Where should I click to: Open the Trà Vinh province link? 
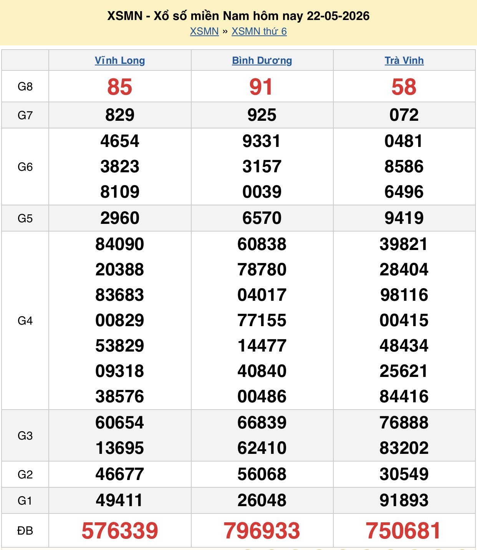pos(404,60)
